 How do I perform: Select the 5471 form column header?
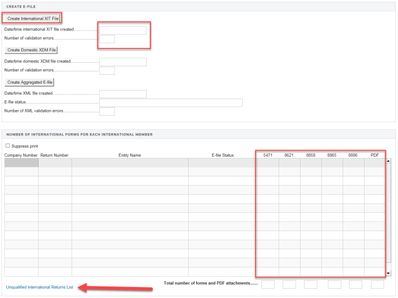point(268,155)
